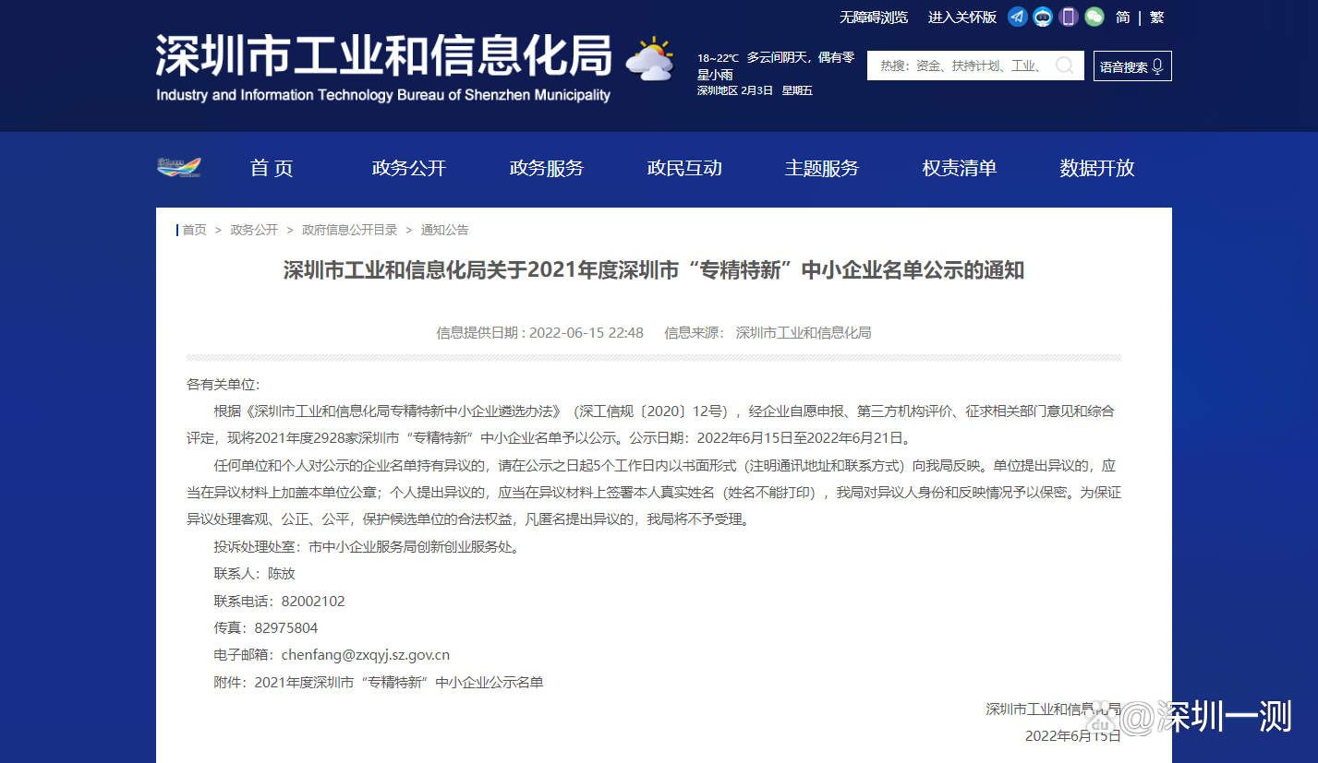Open the 政务服务 navigation menu
The height and width of the screenshot is (763, 1318).
pyautogui.click(x=546, y=168)
